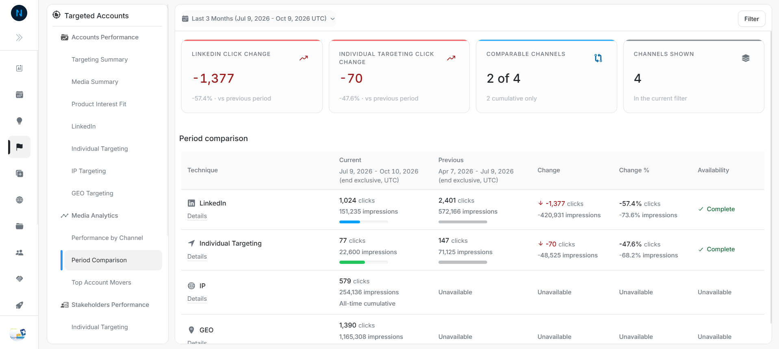Screen dimensions: 779x349
Task: Open the date range dropdown Last 3 Months
Action: click(x=258, y=19)
